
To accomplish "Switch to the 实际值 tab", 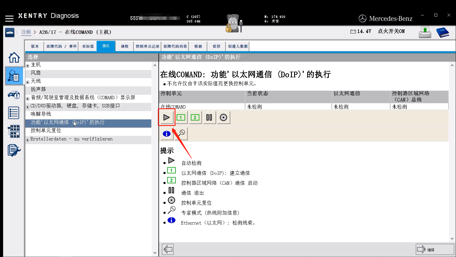I will 88,46.
